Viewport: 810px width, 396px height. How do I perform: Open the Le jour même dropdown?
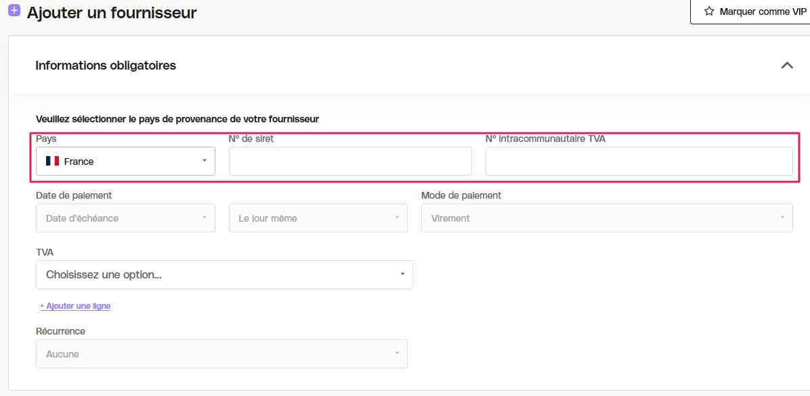point(318,218)
